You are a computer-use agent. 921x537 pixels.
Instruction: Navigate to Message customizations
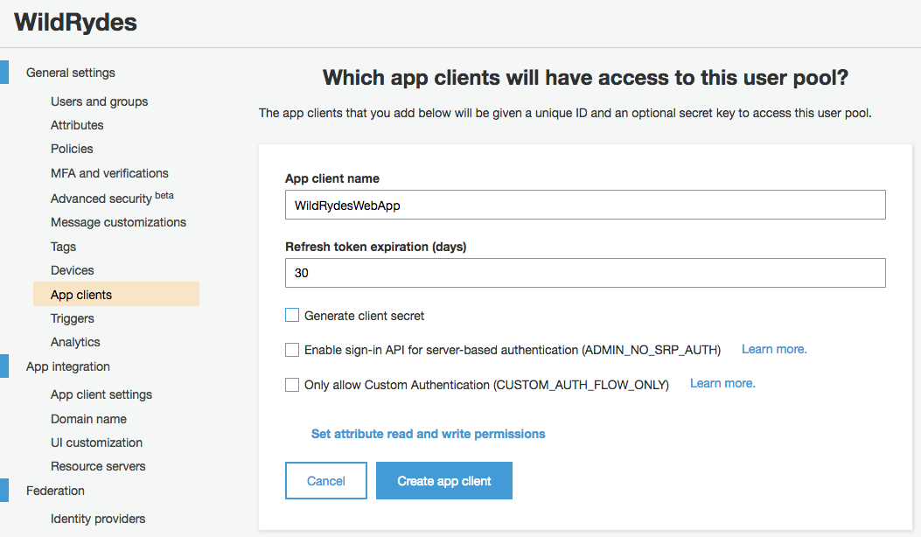(x=118, y=222)
